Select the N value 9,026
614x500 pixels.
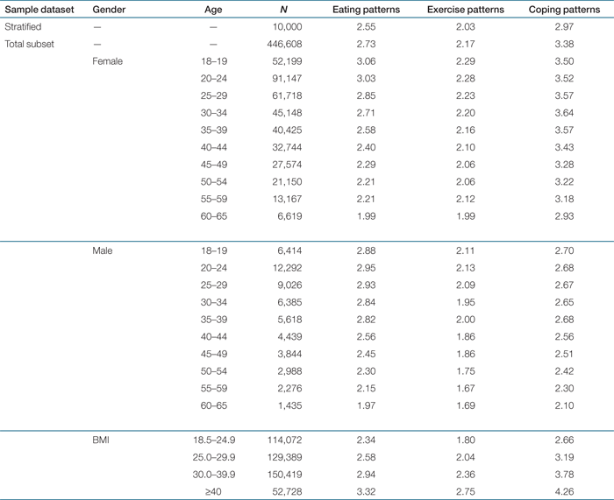coord(290,285)
